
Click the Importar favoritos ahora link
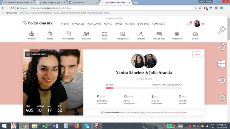(x=99, y=13)
